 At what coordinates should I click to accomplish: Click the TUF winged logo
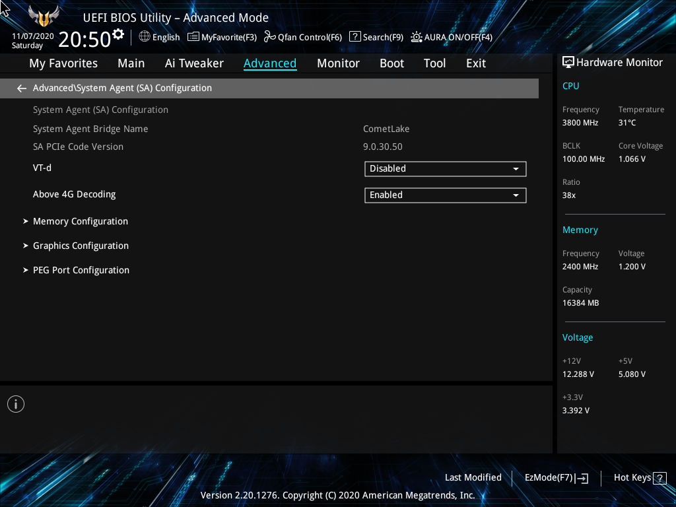44,16
